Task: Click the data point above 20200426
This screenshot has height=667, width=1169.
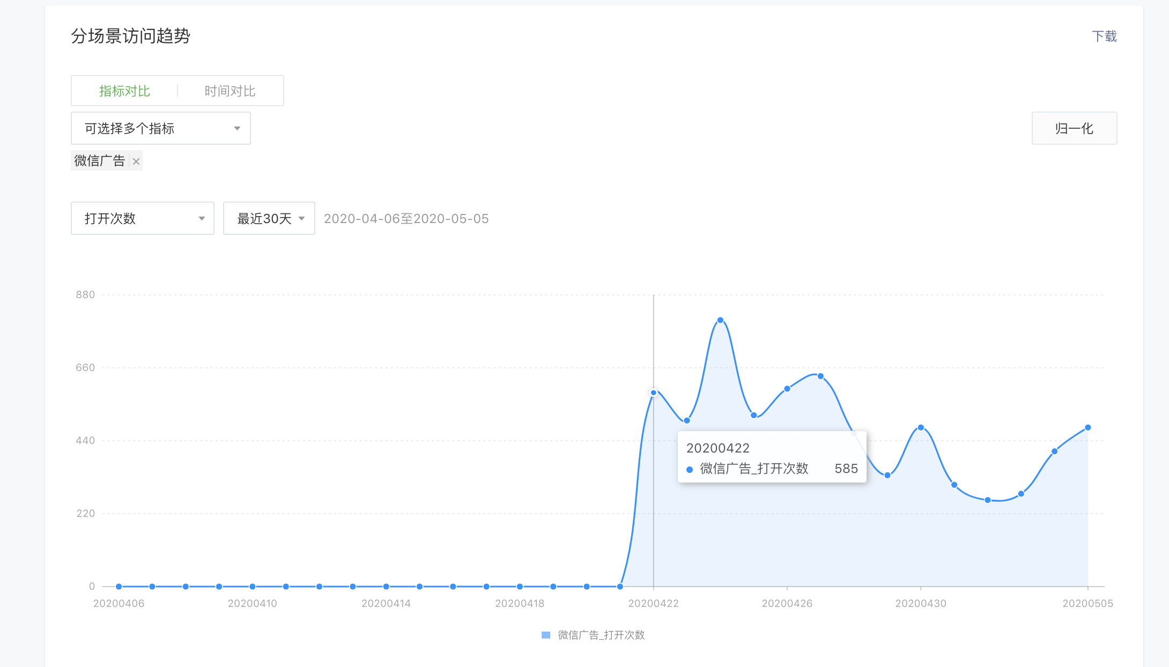Action: [787, 389]
